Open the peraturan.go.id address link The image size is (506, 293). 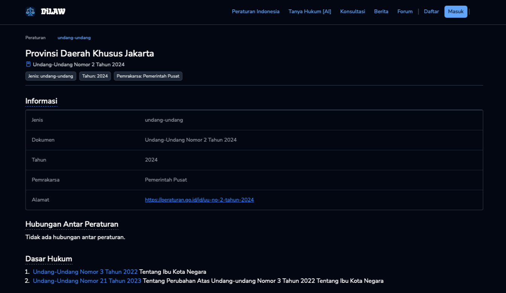tap(199, 200)
